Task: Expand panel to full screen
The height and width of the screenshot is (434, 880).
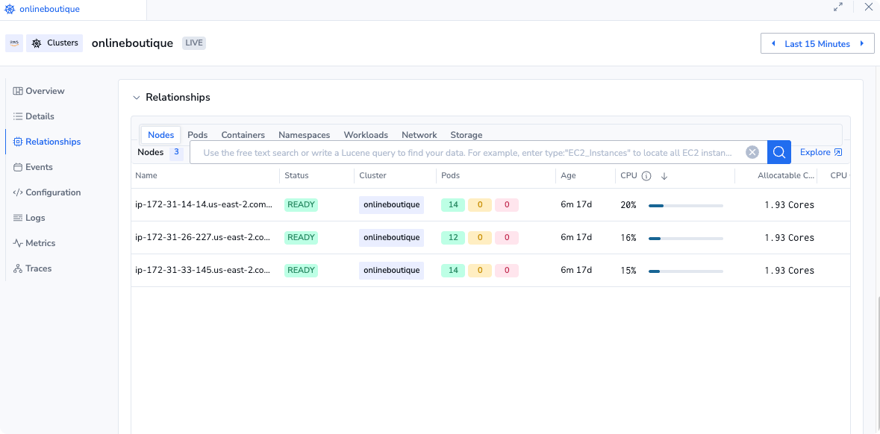Action: pos(838,7)
